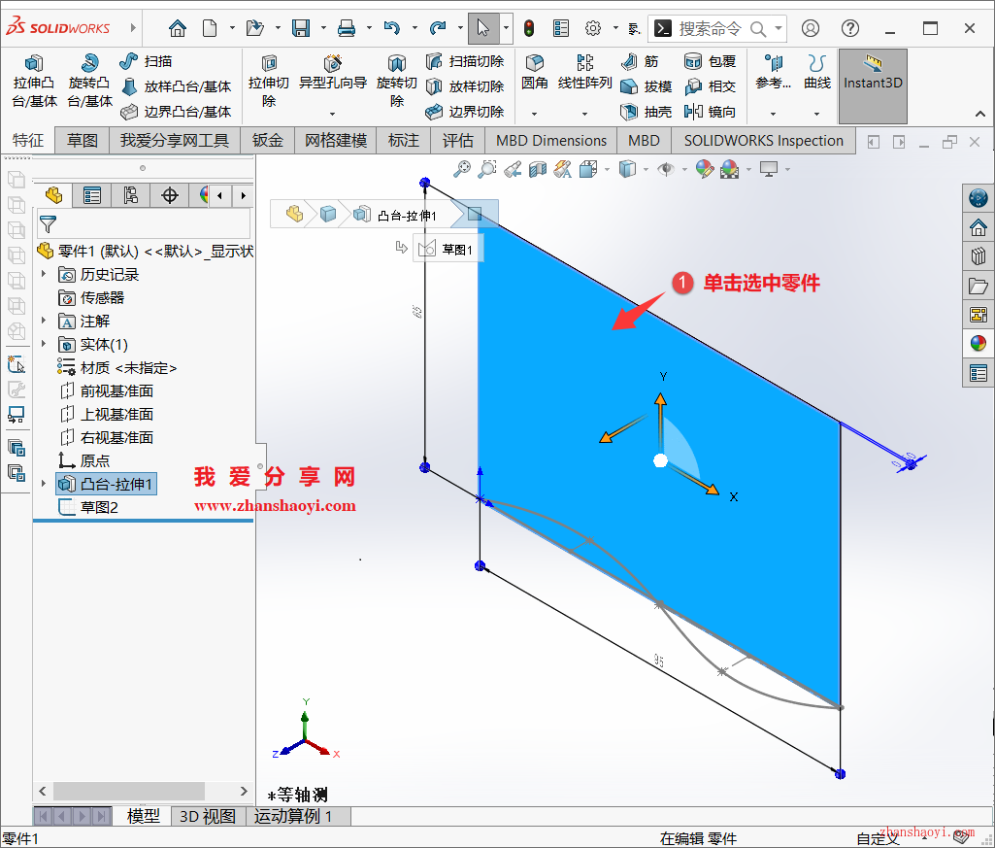Viewport: 995px width, 848px height.
Task: Click the Zoom to Fit magnifier icon
Action: tap(462, 169)
